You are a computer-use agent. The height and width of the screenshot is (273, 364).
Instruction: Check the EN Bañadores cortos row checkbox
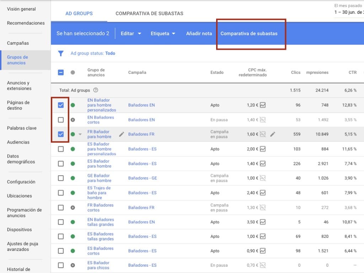click(x=61, y=120)
